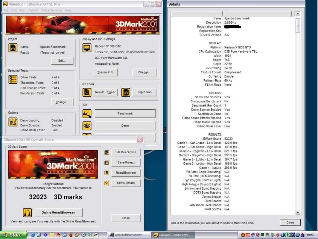318x239 pixels.
Task: Click the 3DMark app icon in the title bar
Action: coord(5,4)
